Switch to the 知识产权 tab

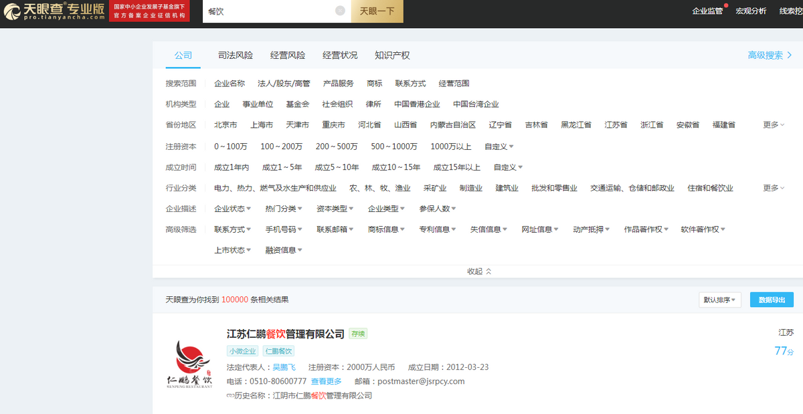coord(392,56)
